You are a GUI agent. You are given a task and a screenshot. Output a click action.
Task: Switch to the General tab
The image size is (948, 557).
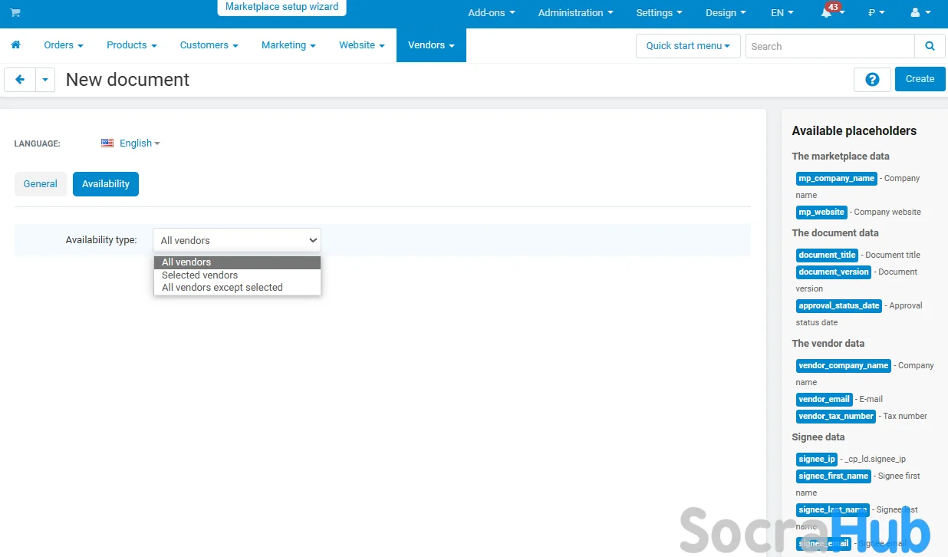(40, 184)
